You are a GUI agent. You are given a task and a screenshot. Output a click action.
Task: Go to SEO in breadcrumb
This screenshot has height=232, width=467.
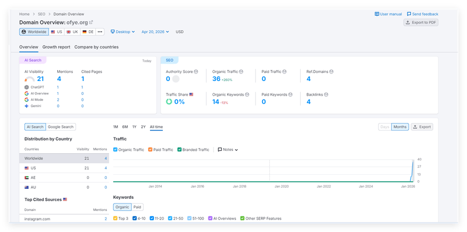tap(41, 14)
